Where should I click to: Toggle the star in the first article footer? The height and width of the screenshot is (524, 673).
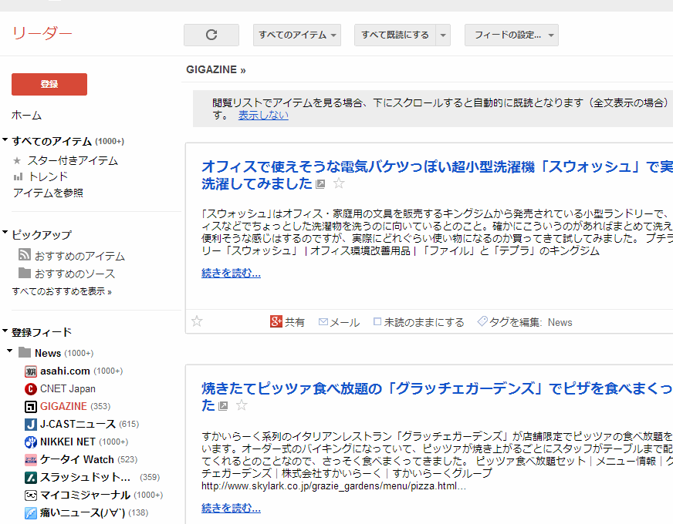coord(197,321)
